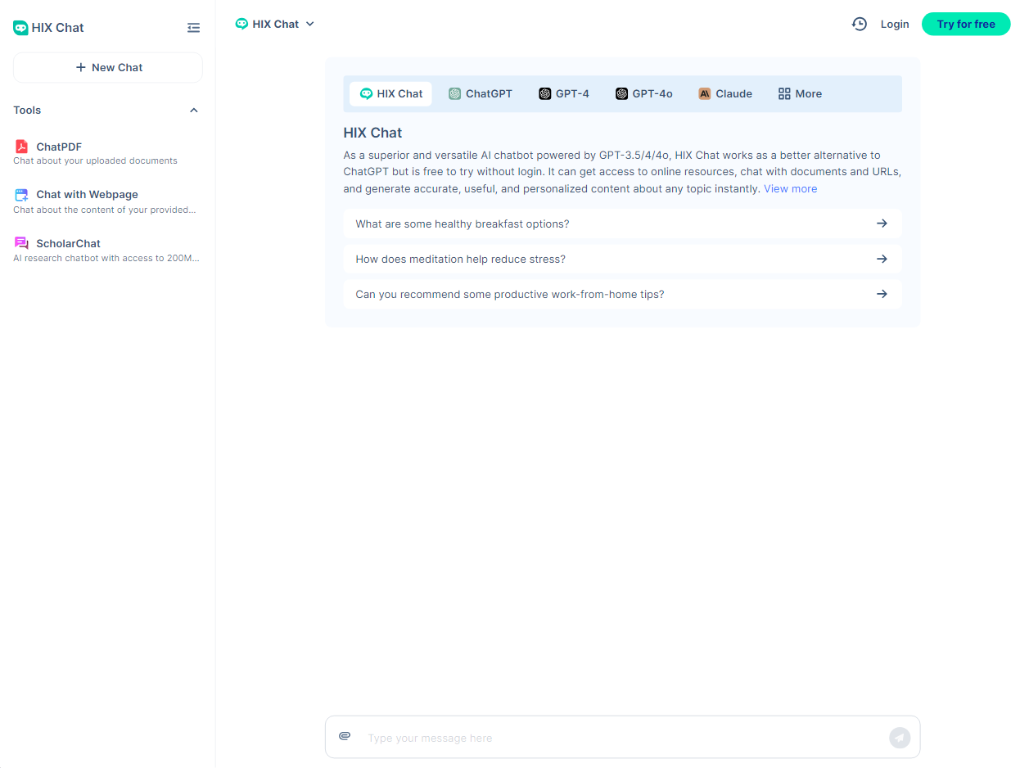Choose the Claude tab
Image resolution: width=1029 pixels, height=768 pixels.
[725, 94]
